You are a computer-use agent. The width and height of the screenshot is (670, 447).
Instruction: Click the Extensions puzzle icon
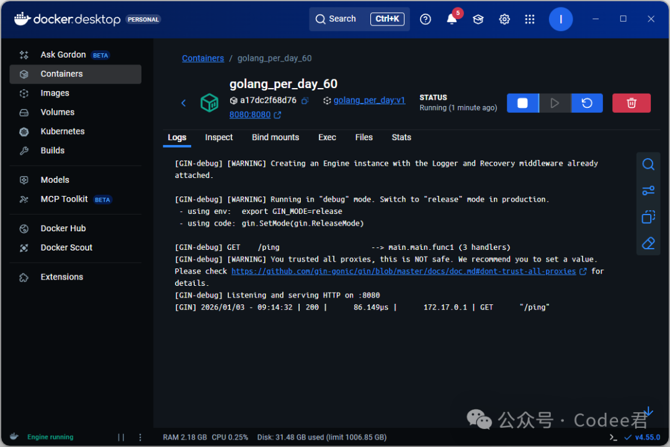point(24,278)
